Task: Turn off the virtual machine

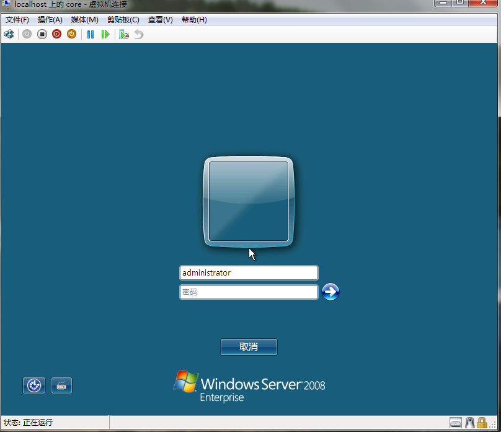Action: (x=42, y=34)
